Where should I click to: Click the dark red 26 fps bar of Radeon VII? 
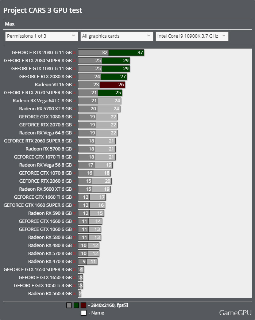(112, 85)
